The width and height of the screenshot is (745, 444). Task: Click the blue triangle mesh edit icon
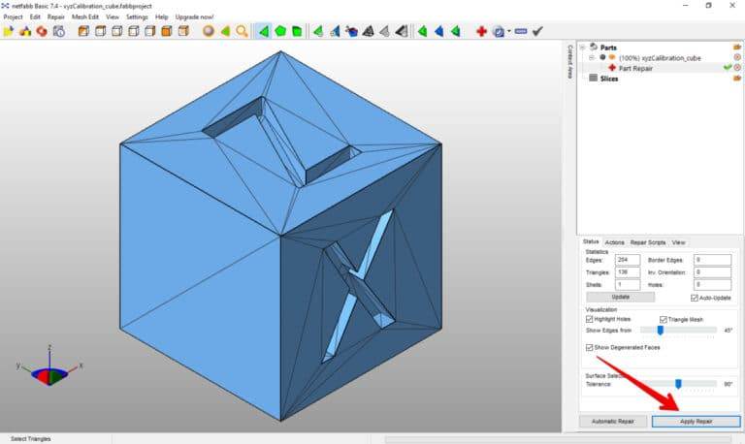(335, 31)
